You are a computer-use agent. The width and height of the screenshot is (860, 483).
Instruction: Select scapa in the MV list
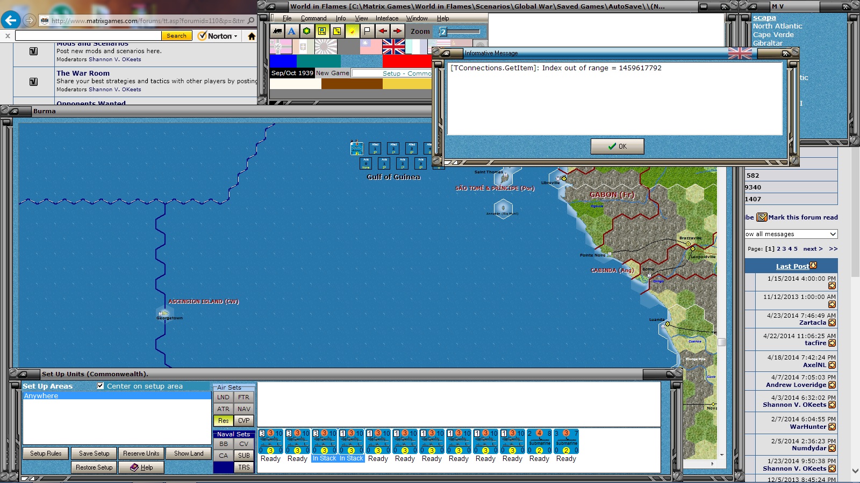point(764,18)
